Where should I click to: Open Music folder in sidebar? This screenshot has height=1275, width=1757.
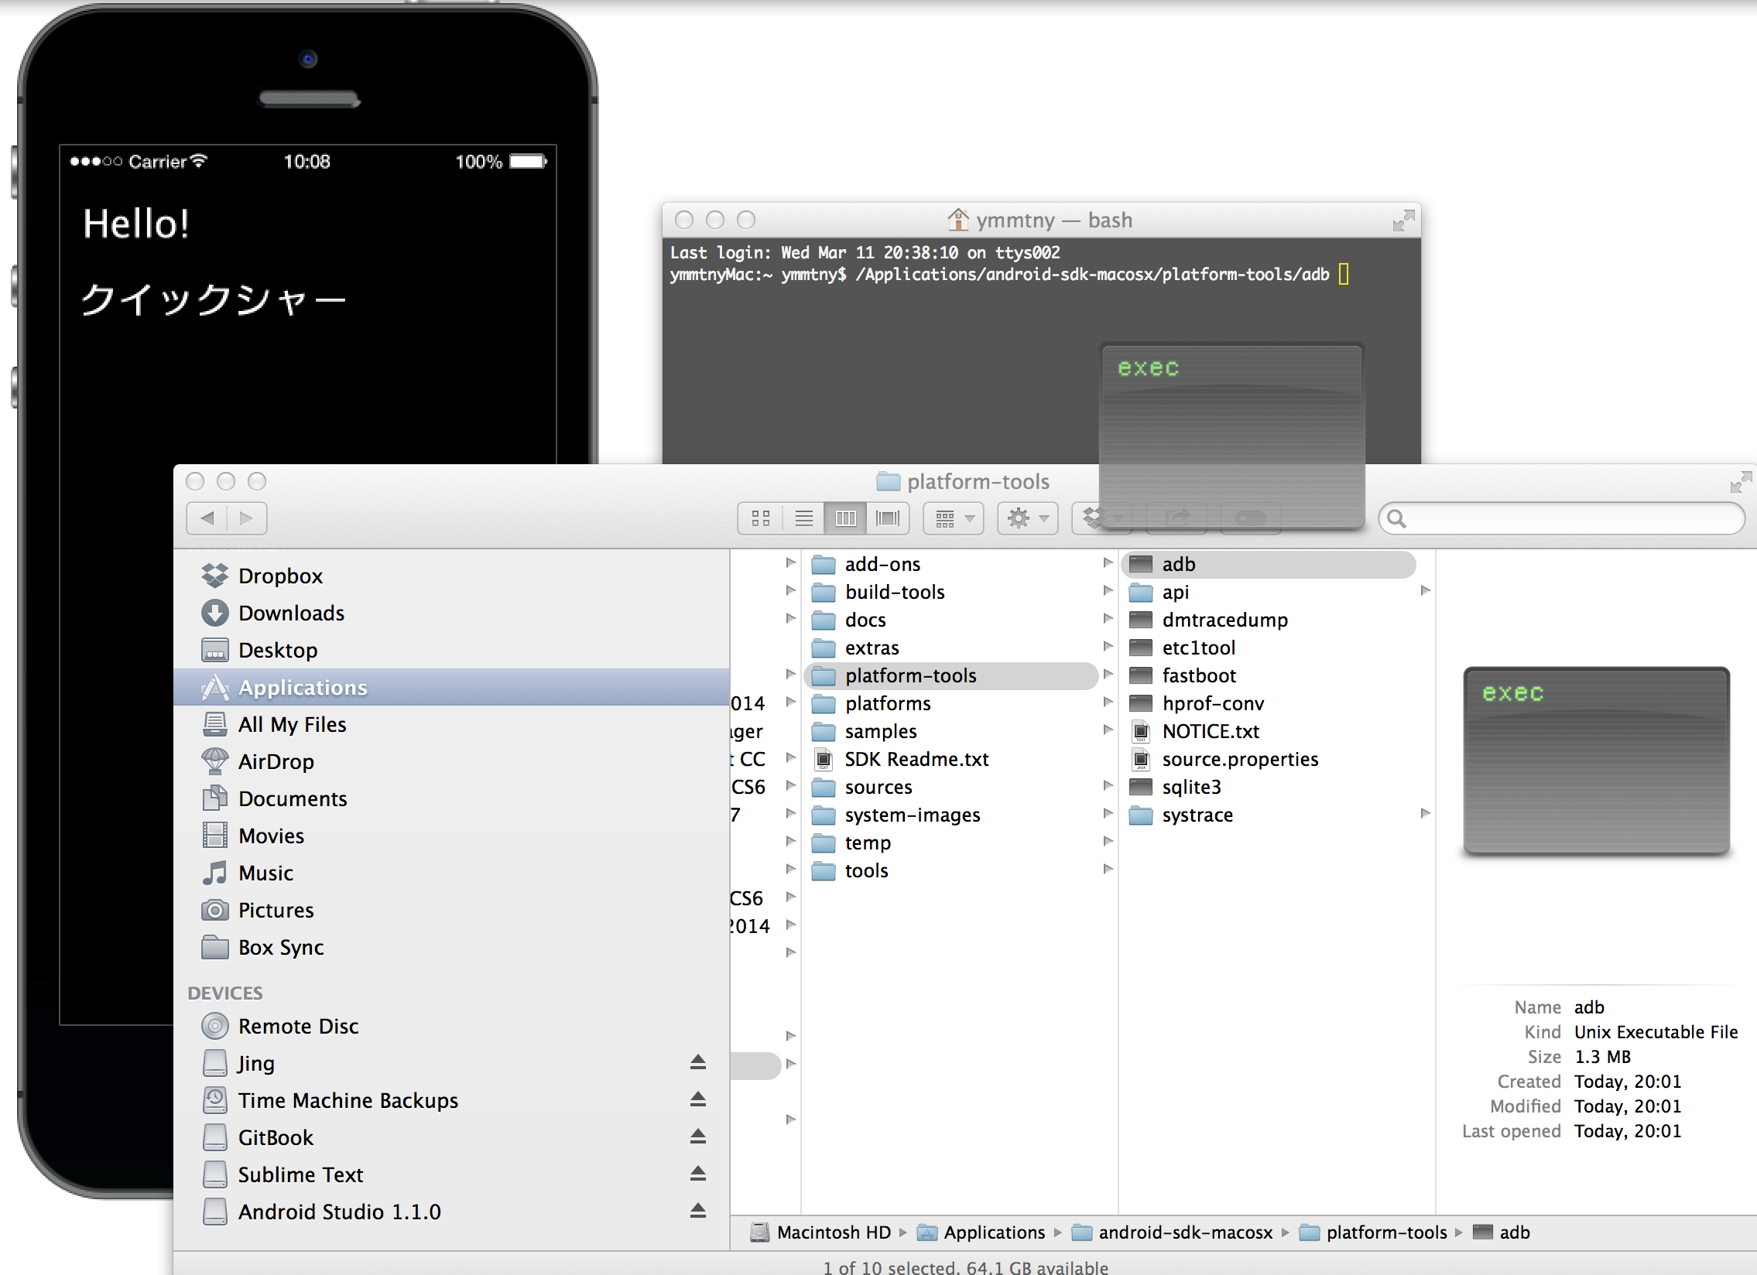(x=452, y=873)
